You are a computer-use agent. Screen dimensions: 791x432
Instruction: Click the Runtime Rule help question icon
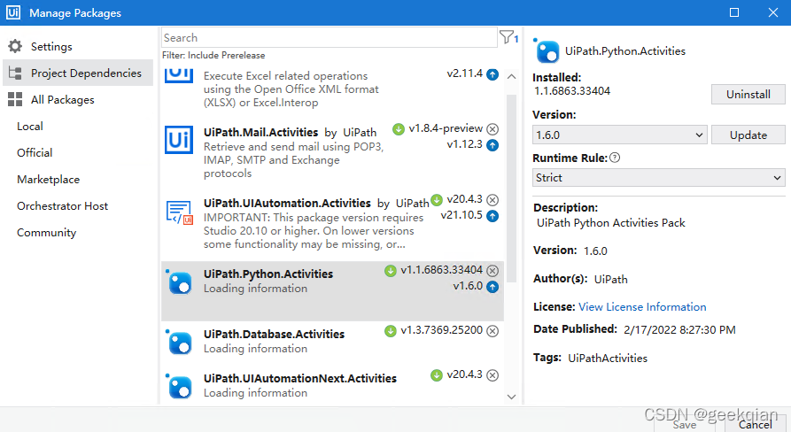pyautogui.click(x=615, y=158)
